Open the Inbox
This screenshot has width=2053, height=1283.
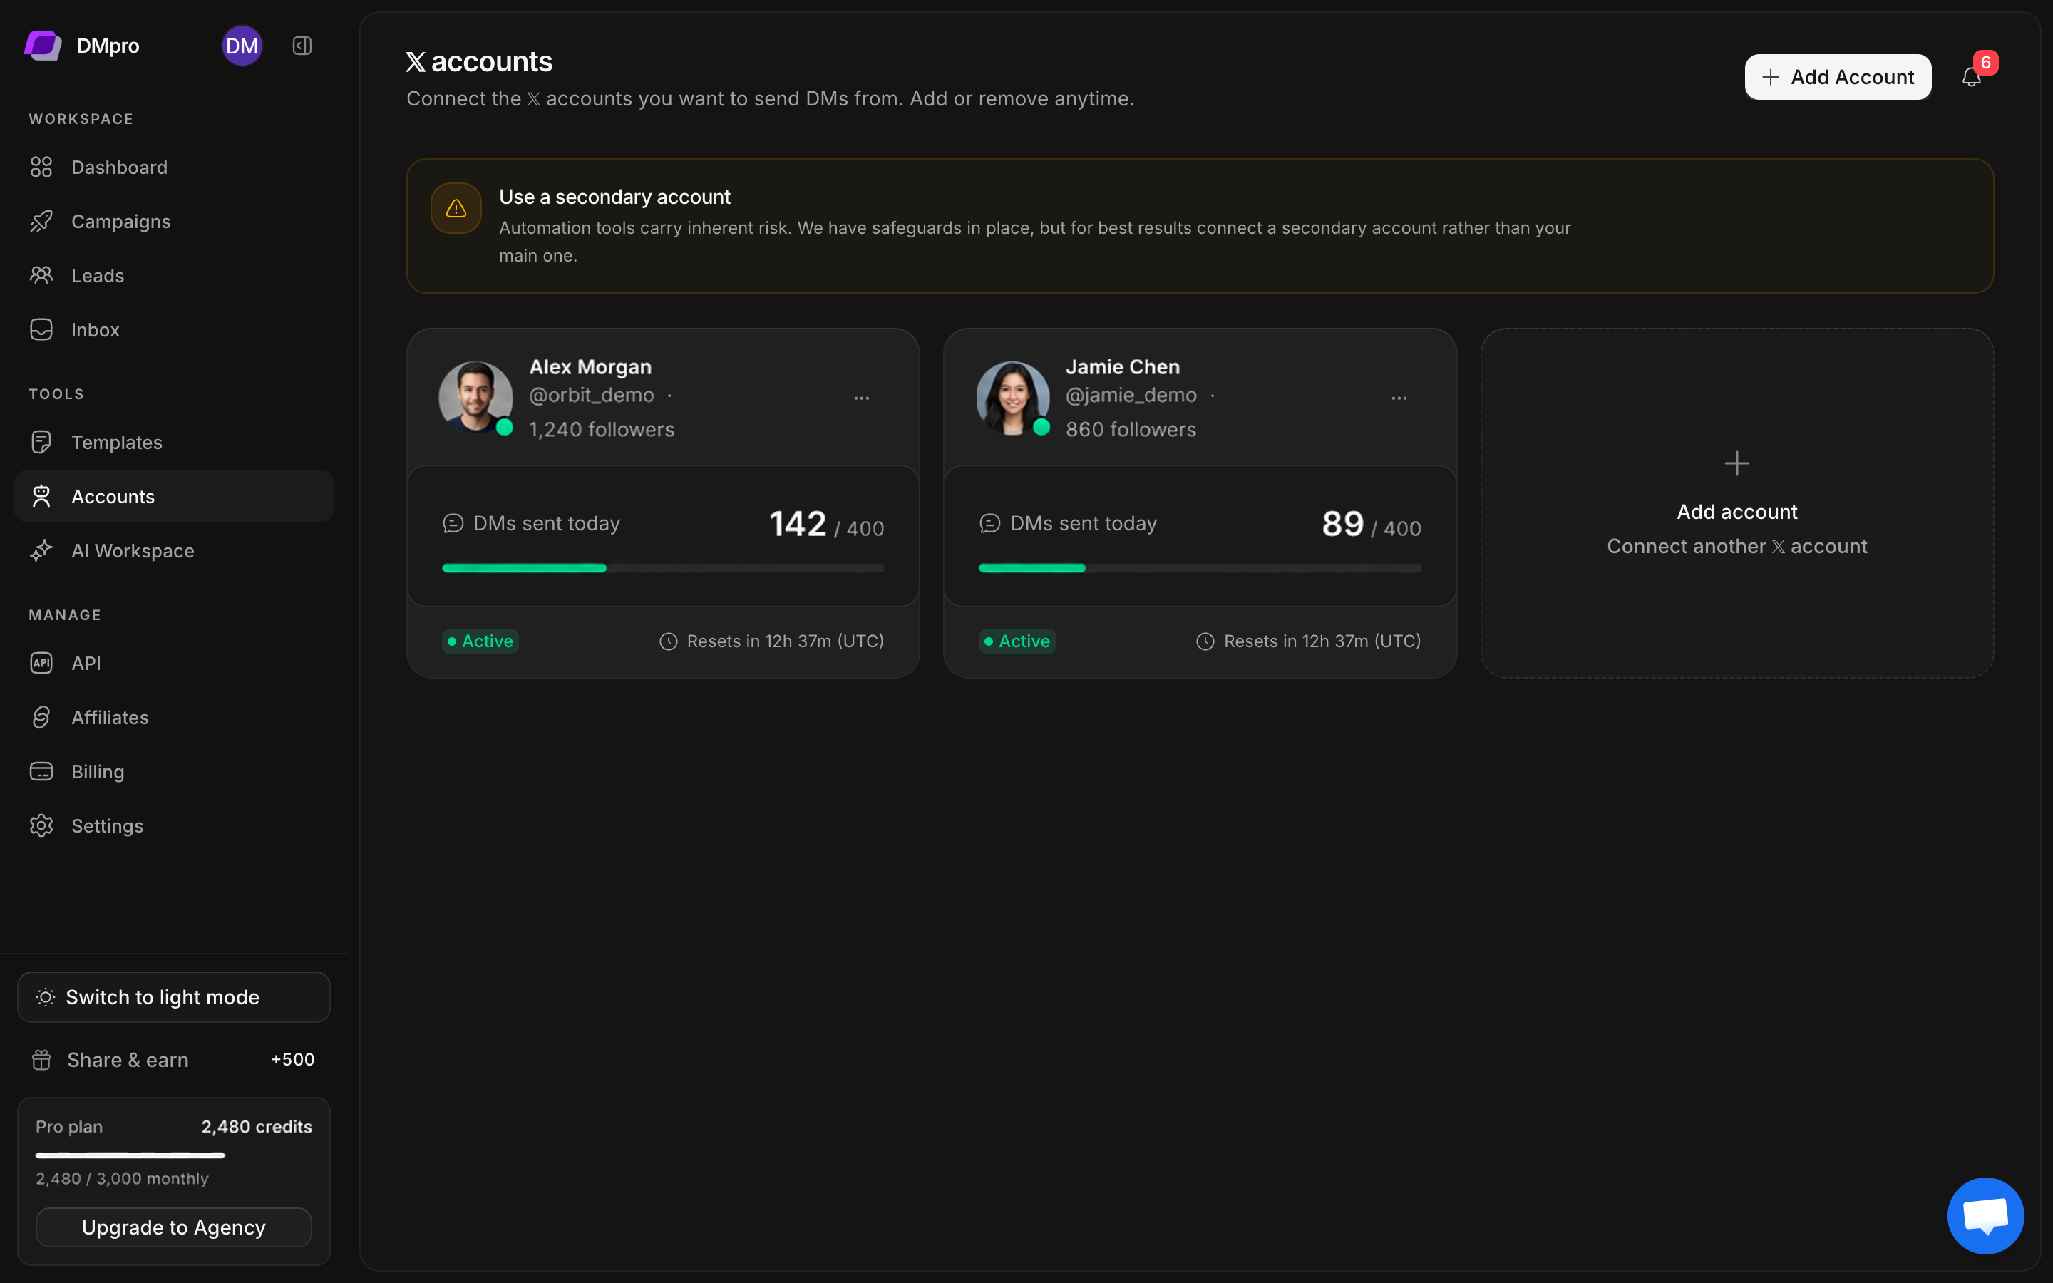pos(174,329)
